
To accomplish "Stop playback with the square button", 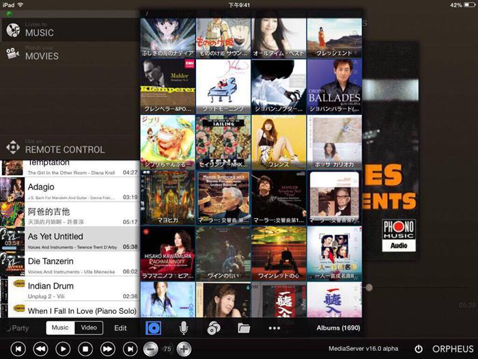I will point(85,349).
